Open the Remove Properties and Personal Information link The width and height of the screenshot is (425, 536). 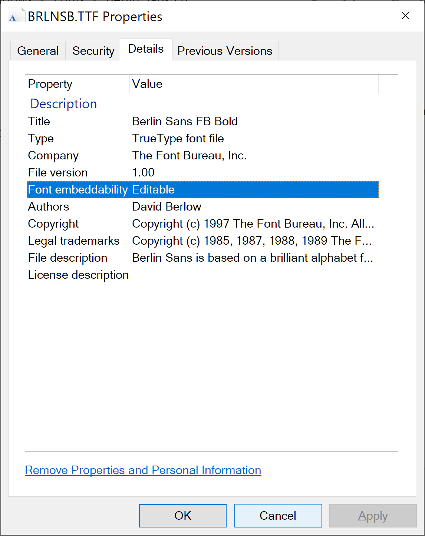coord(143,470)
